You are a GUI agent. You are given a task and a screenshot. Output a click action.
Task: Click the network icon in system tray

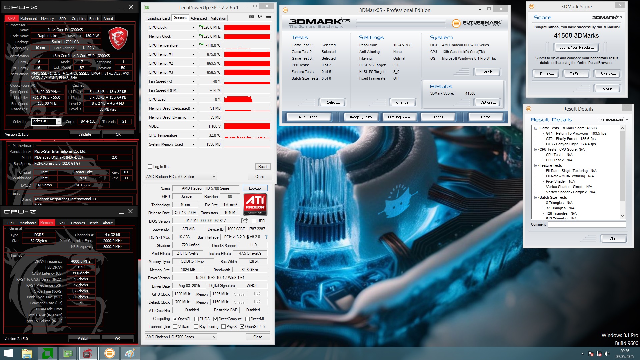(x=599, y=354)
